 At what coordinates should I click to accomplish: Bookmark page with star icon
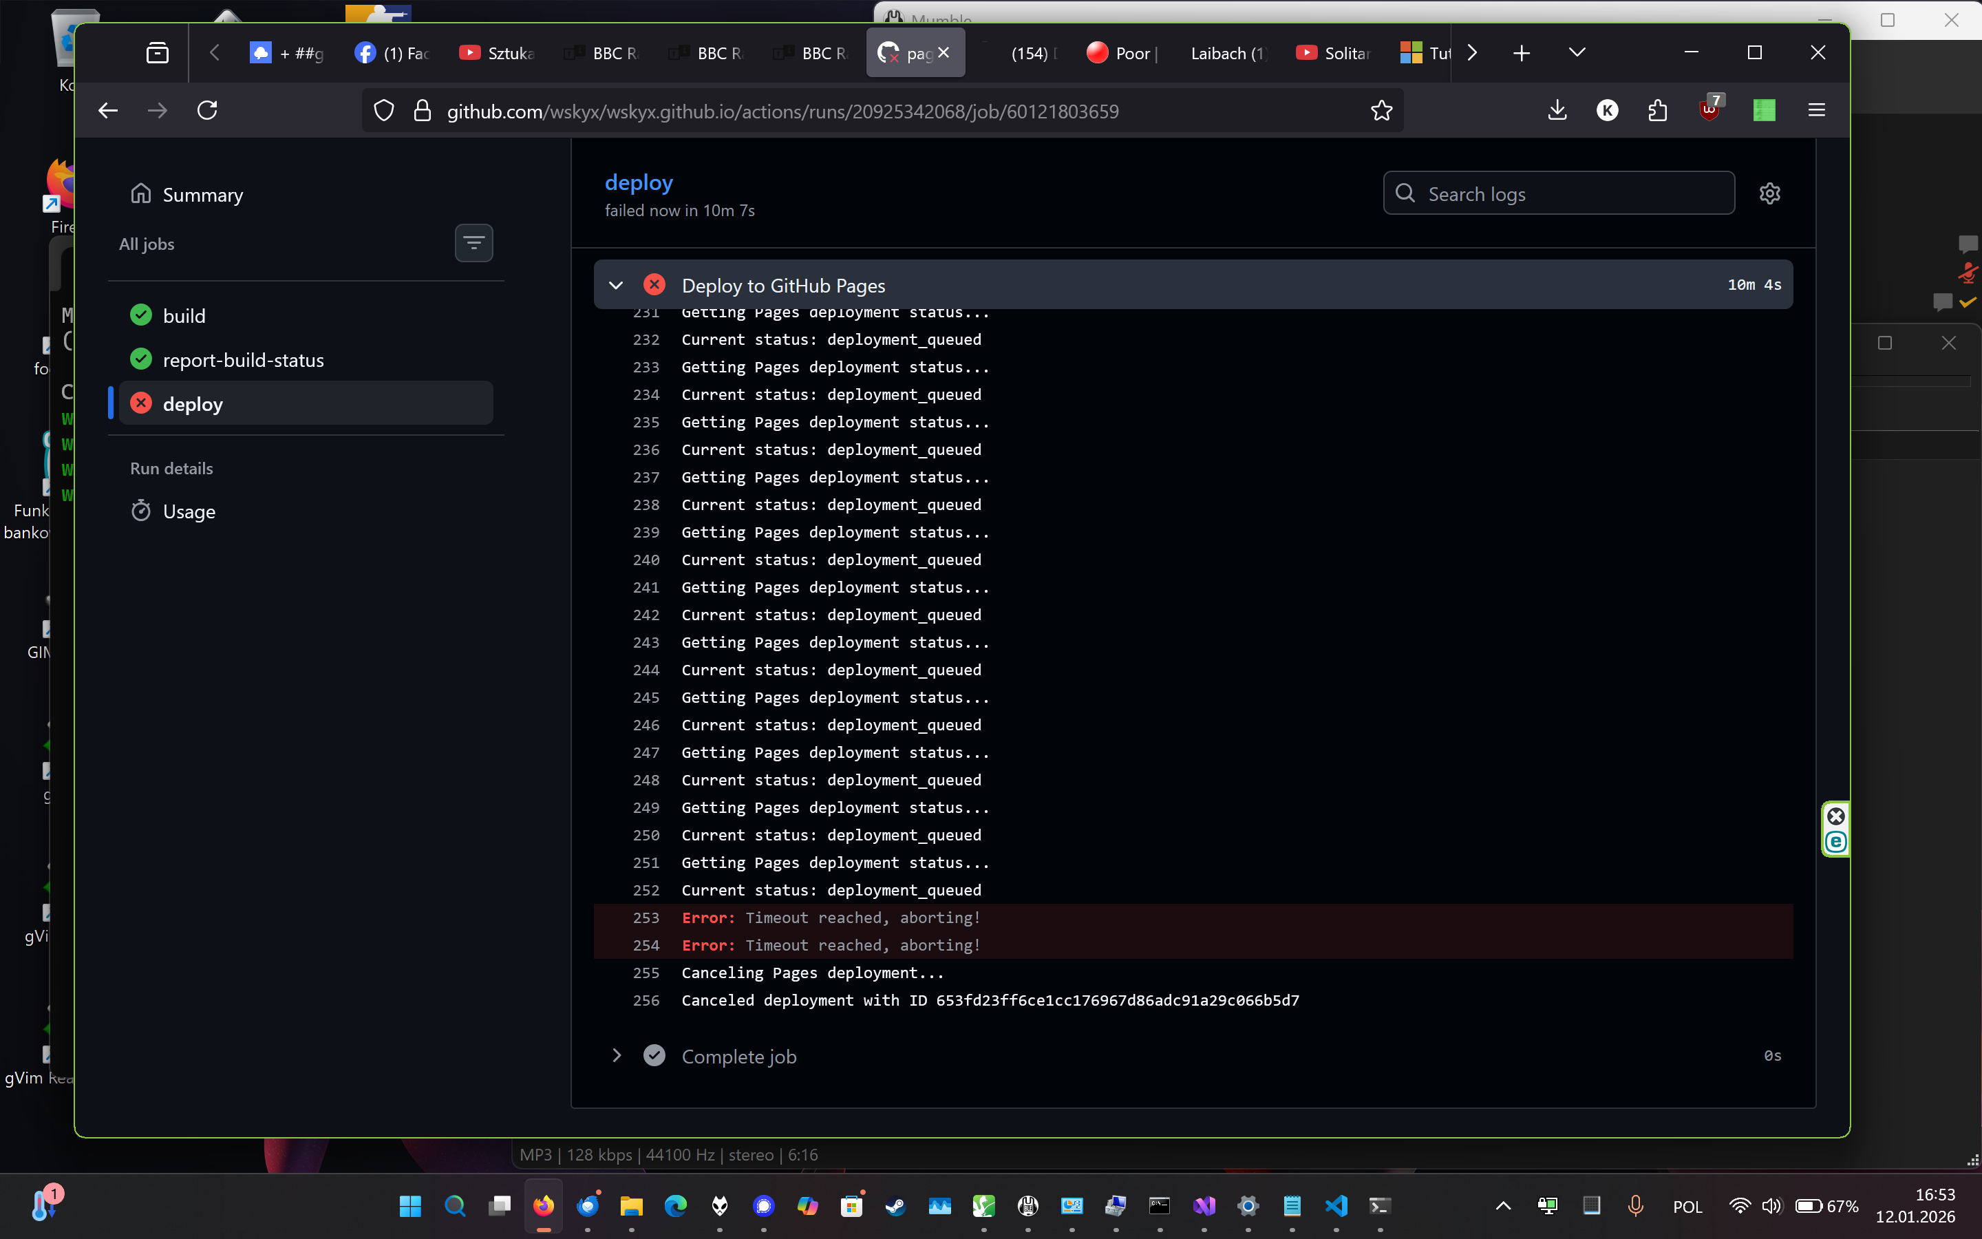(x=1381, y=111)
